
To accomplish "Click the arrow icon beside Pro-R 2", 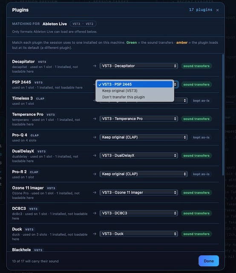I will coord(95,174).
